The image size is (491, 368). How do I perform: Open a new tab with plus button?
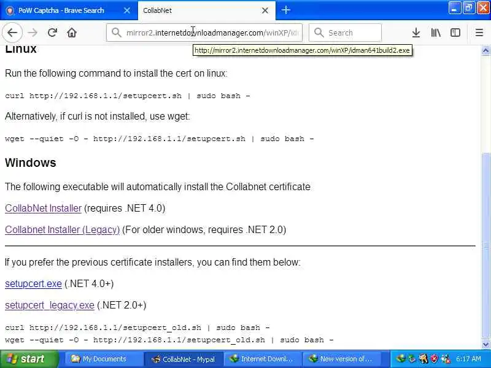tap(285, 10)
